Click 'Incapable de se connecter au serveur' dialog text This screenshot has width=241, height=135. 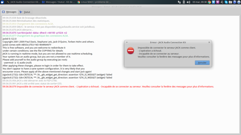click(158, 54)
